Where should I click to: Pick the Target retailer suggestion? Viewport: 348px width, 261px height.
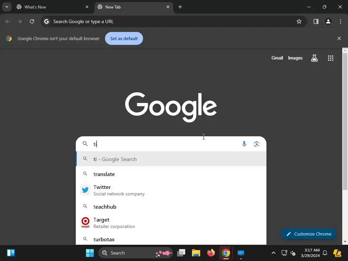pyautogui.click(x=171, y=223)
